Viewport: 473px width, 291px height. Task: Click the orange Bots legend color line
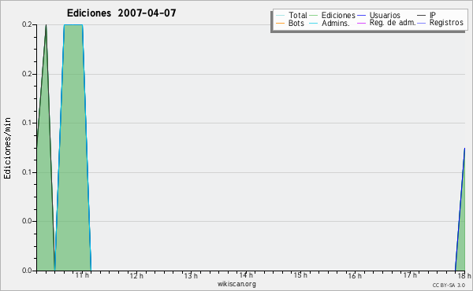click(x=280, y=23)
